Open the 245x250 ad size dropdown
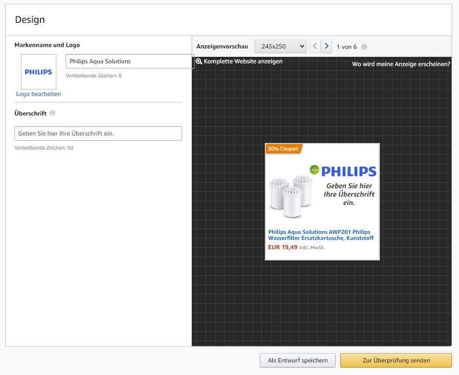459x375 pixels. pyautogui.click(x=280, y=46)
